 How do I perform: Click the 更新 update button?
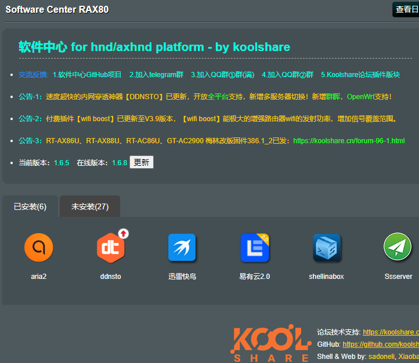tap(142, 162)
